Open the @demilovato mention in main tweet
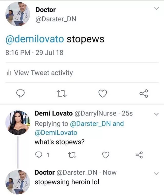This screenshot has height=195, width=164. [35, 39]
